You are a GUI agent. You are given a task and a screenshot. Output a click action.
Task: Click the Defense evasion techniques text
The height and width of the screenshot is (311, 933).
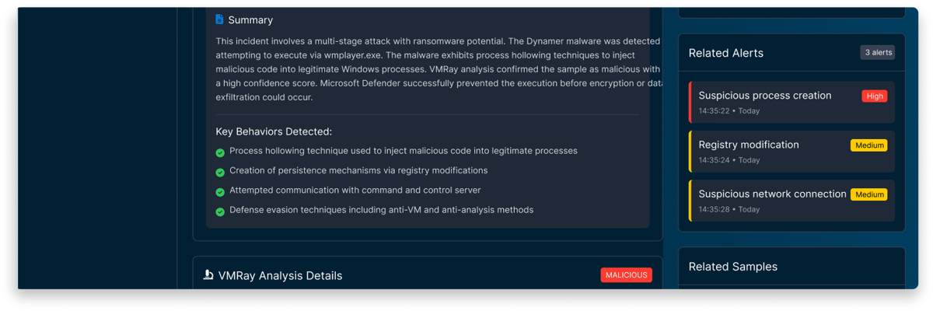click(381, 210)
